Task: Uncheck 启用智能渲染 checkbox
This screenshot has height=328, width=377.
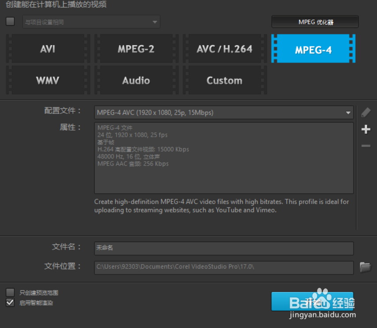Action: coord(10,302)
